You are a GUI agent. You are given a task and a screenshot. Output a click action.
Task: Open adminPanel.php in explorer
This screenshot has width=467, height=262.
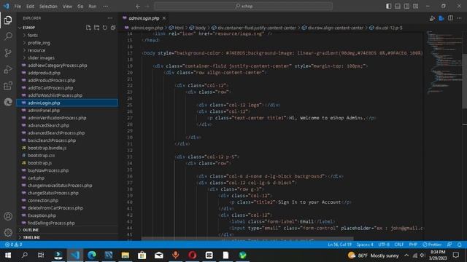tap(44, 110)
